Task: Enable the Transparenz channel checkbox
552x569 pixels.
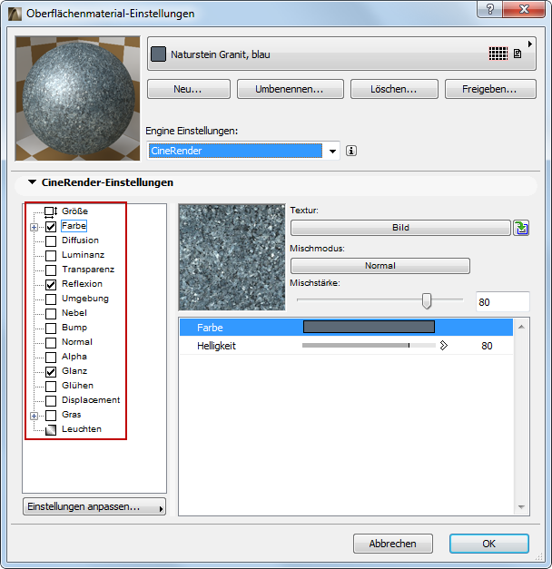Action: click(51, 270)
